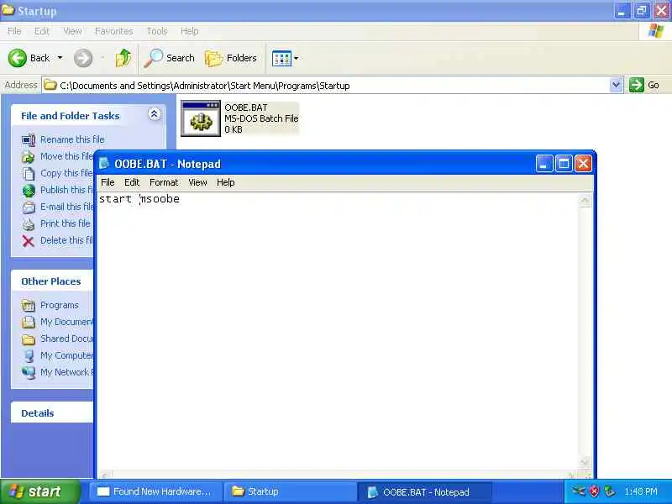Open Shared Documents under Other Places
Image resolution: width=672 pixels, height=504 pixels.
pos(66,339)
